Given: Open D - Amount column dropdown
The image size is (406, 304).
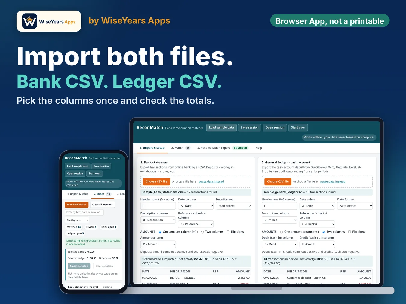Looking at the screenshot, I should tap(158, 244).
